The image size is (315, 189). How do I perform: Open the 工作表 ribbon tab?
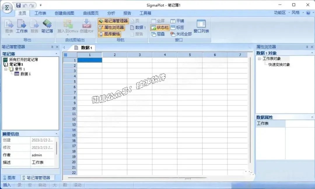[x=40, y=13]
